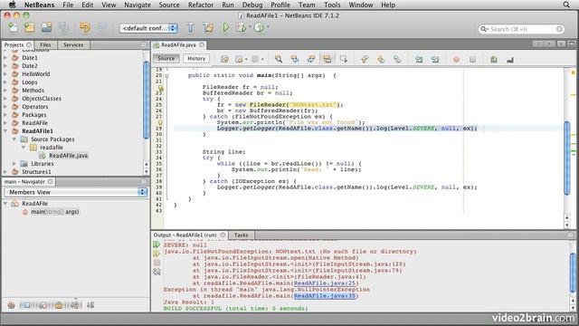579x326 pixels.
Task: Click the Stop Macro Recording icon
Action: pos(472,59)
